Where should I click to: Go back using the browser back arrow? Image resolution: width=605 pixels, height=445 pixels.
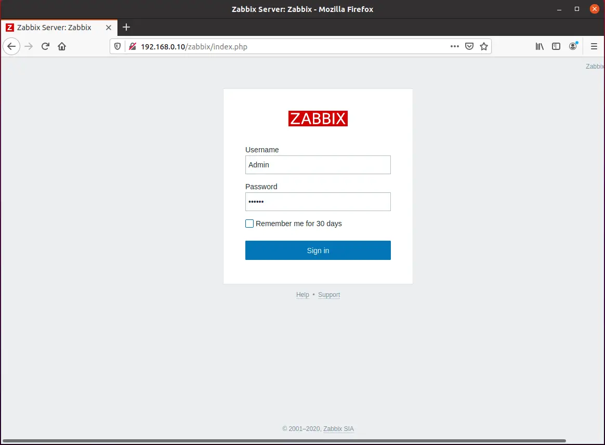(x=11, y=47)
